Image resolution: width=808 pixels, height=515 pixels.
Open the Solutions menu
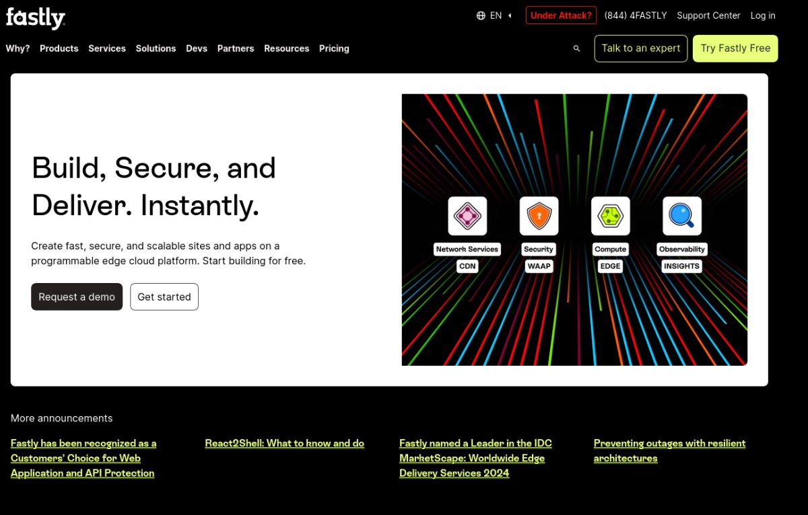tap(156, 48)
